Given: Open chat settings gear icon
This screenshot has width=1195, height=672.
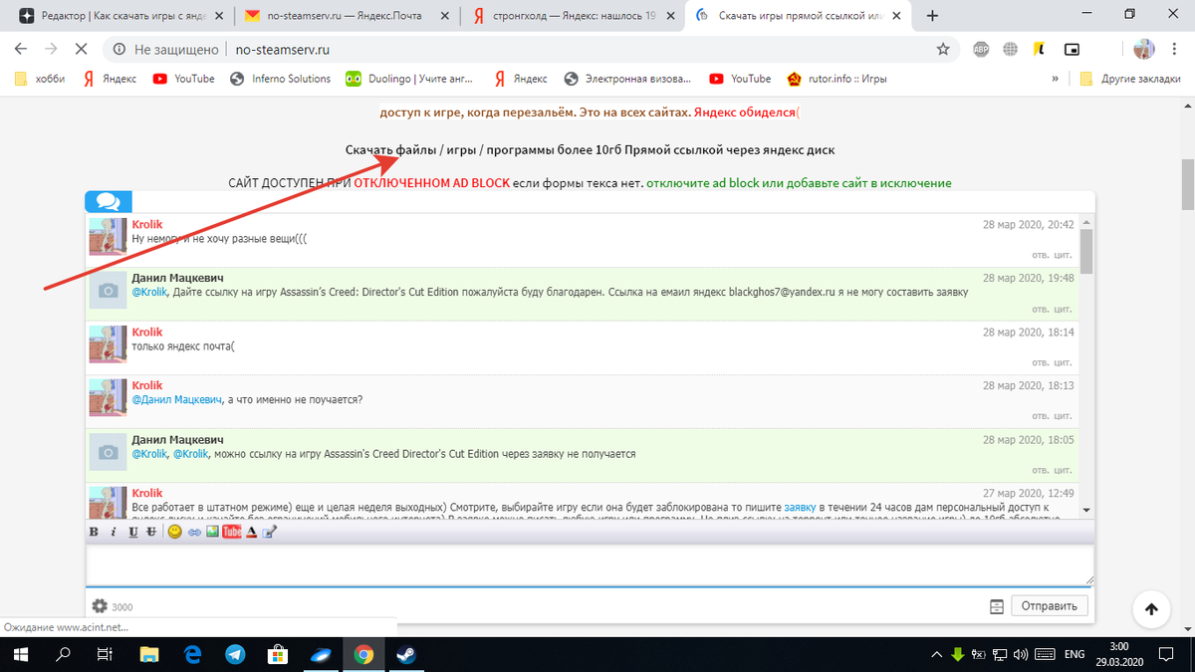Looking at the screenshot, I should point(99,605).
